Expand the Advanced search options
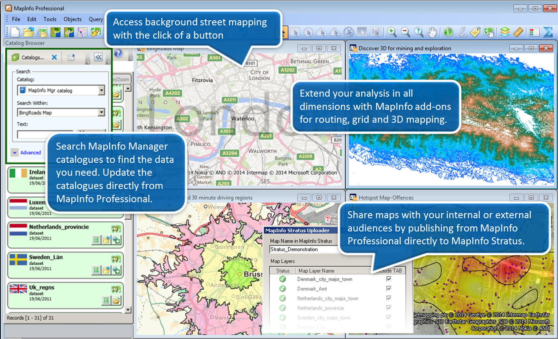Image resolution: width=558 pixels, height=339 pixels. click(x=26, y=152)
